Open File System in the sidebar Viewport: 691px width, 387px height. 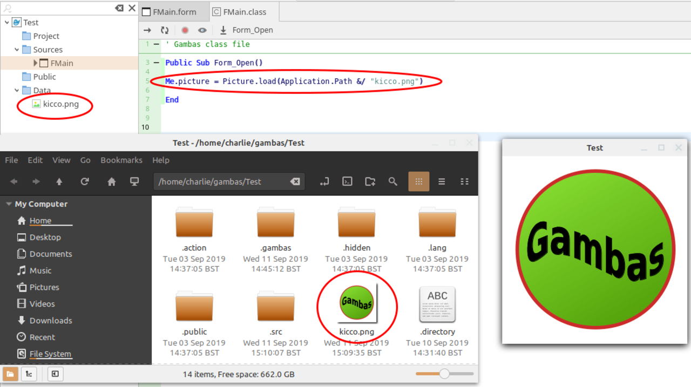pos(50,354)
